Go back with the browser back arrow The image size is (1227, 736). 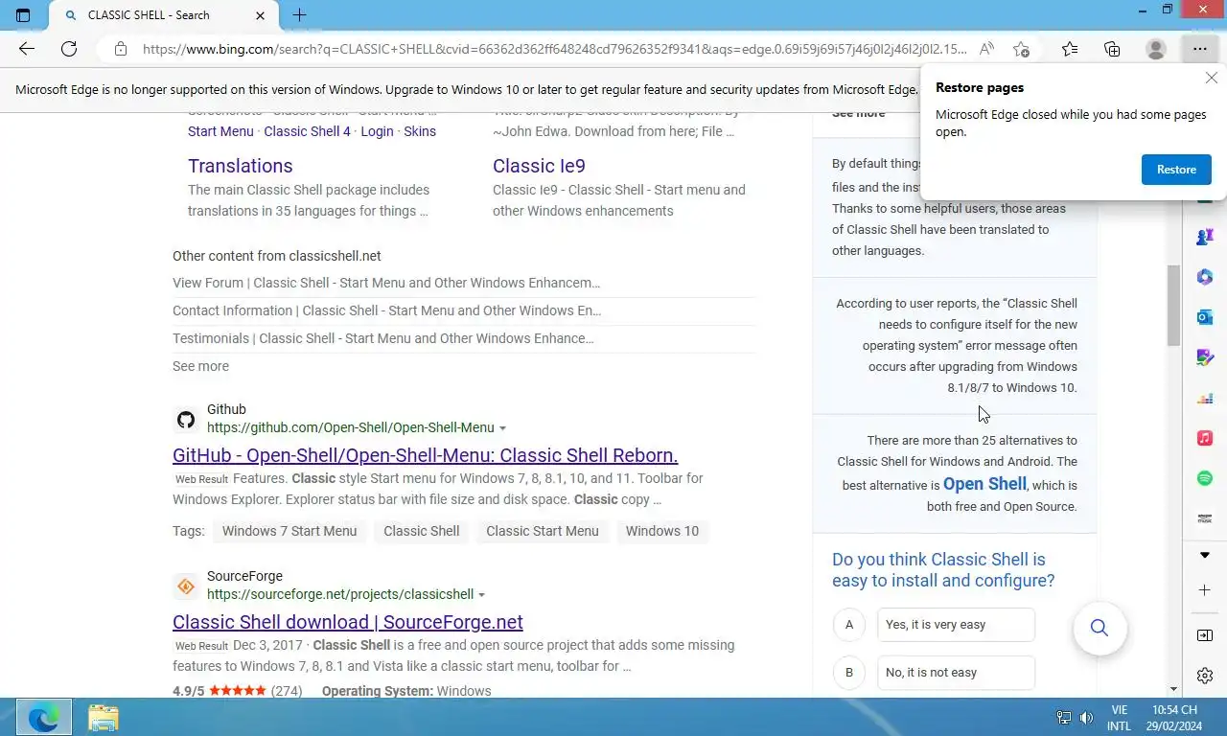pos(27,49)
